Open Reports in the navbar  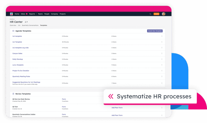[32, 14]
